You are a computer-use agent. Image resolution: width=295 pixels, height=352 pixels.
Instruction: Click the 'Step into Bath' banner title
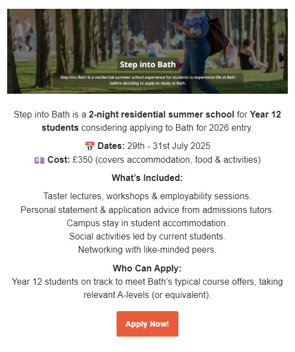coord(147,65)
